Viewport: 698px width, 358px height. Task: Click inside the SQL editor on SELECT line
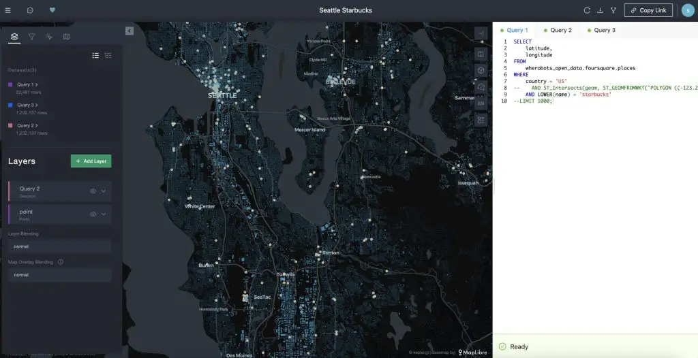[523, 42]
